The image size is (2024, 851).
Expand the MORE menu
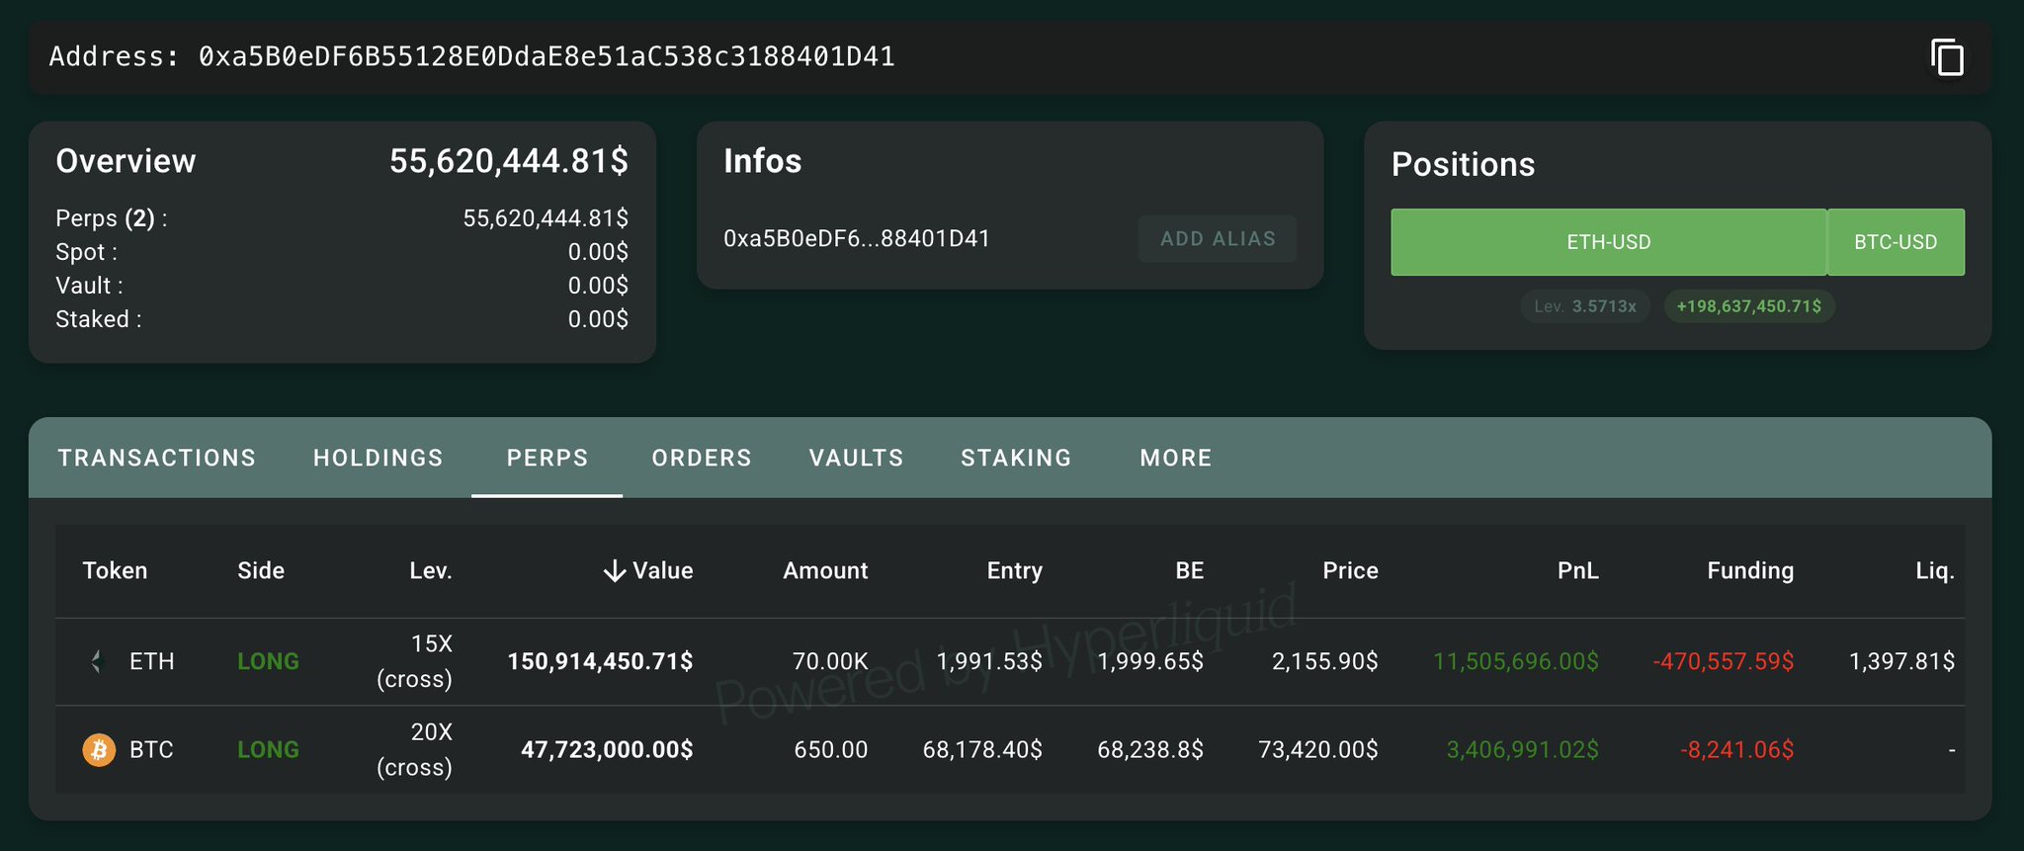click(1175, 458)
